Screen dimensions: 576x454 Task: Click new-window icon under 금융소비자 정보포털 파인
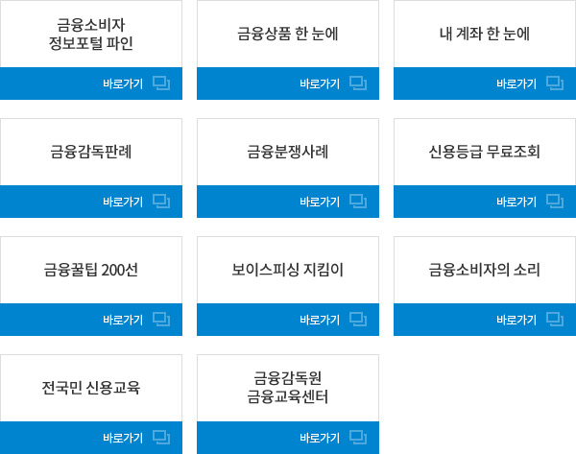coord(161,84)
